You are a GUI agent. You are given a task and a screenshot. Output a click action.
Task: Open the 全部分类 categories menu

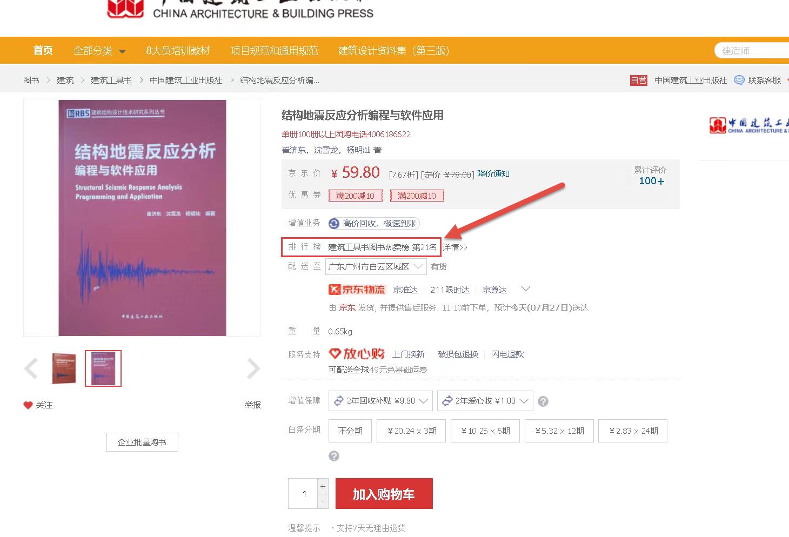tap(99, 51)
